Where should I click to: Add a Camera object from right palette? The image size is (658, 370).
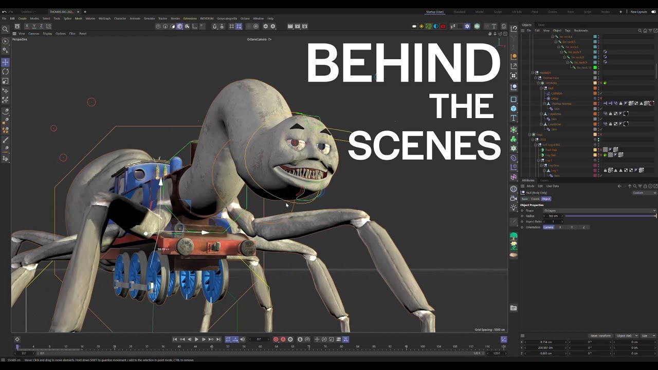(514, 198)
